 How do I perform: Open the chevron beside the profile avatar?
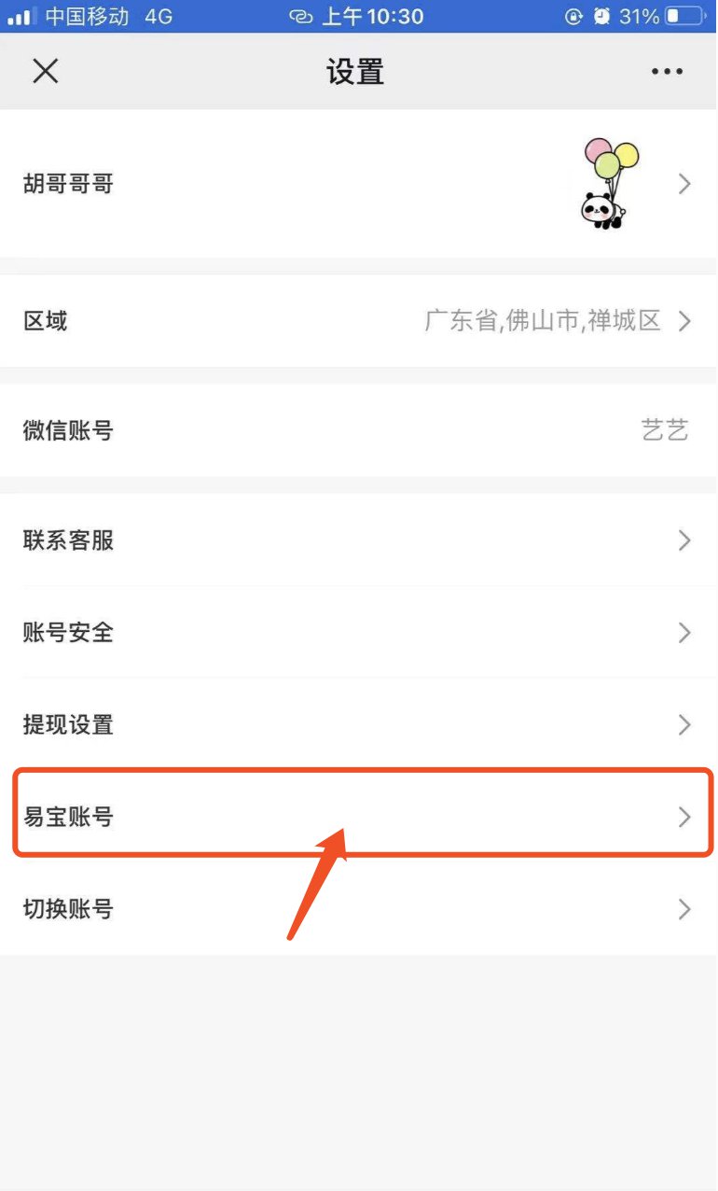(684, 184)
